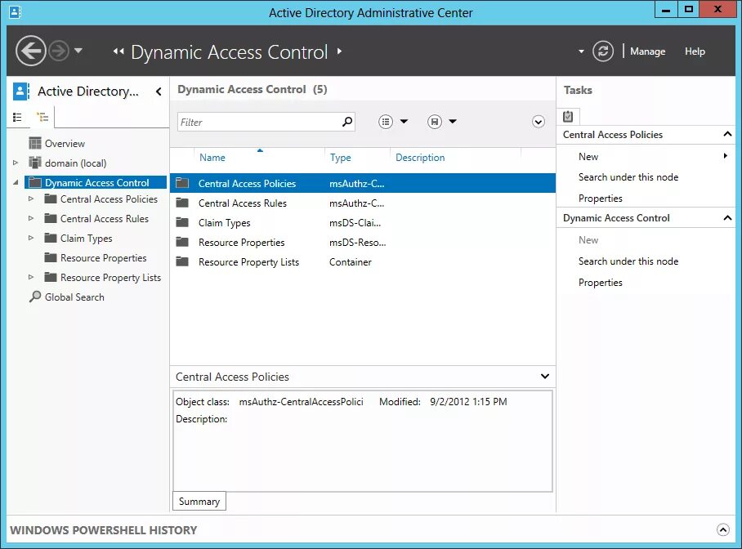Select Central Access Rules in navigation tree

(105, 219)
